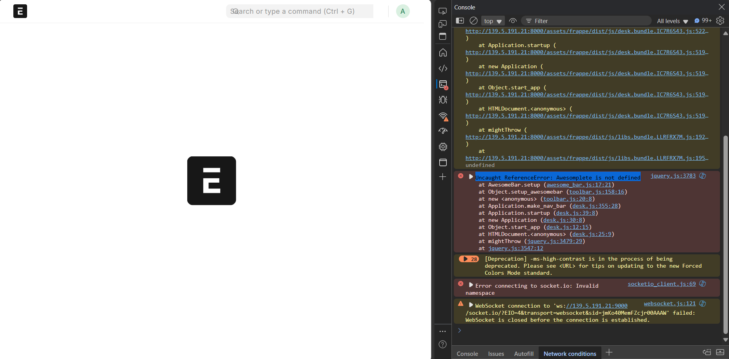729x359 pixels.
Task: Open awesome_bar.js:17:21 stack link
Action: [579, 185]
